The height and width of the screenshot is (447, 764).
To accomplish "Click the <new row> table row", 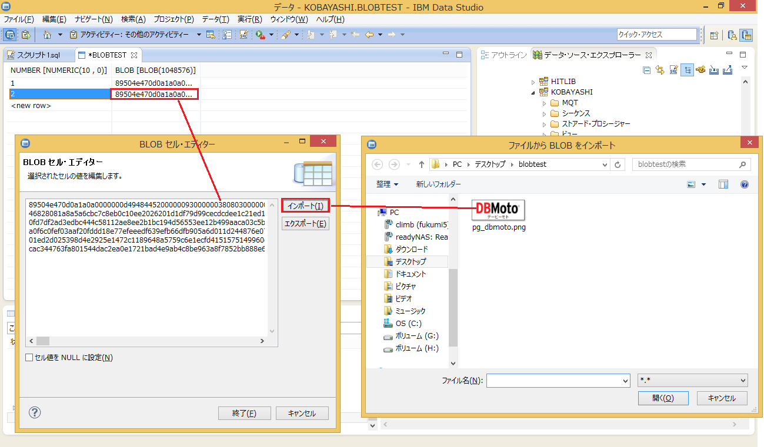I will click(x=32, y=106).
